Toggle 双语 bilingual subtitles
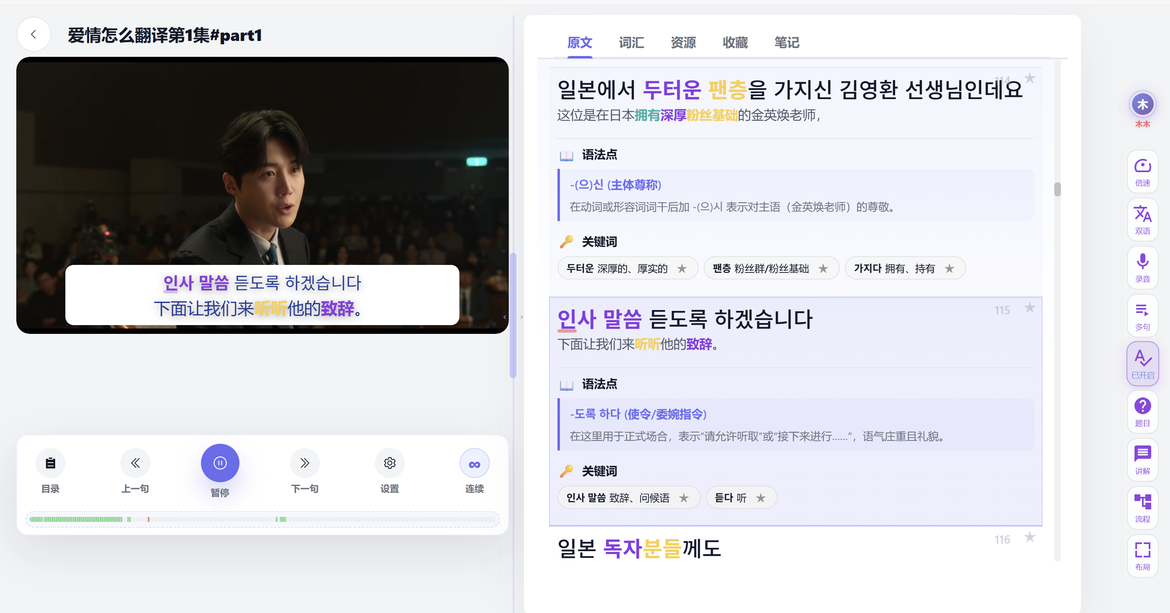Screen dimensions: 1170x613 pyautogui.click(x=1142, y=220)
